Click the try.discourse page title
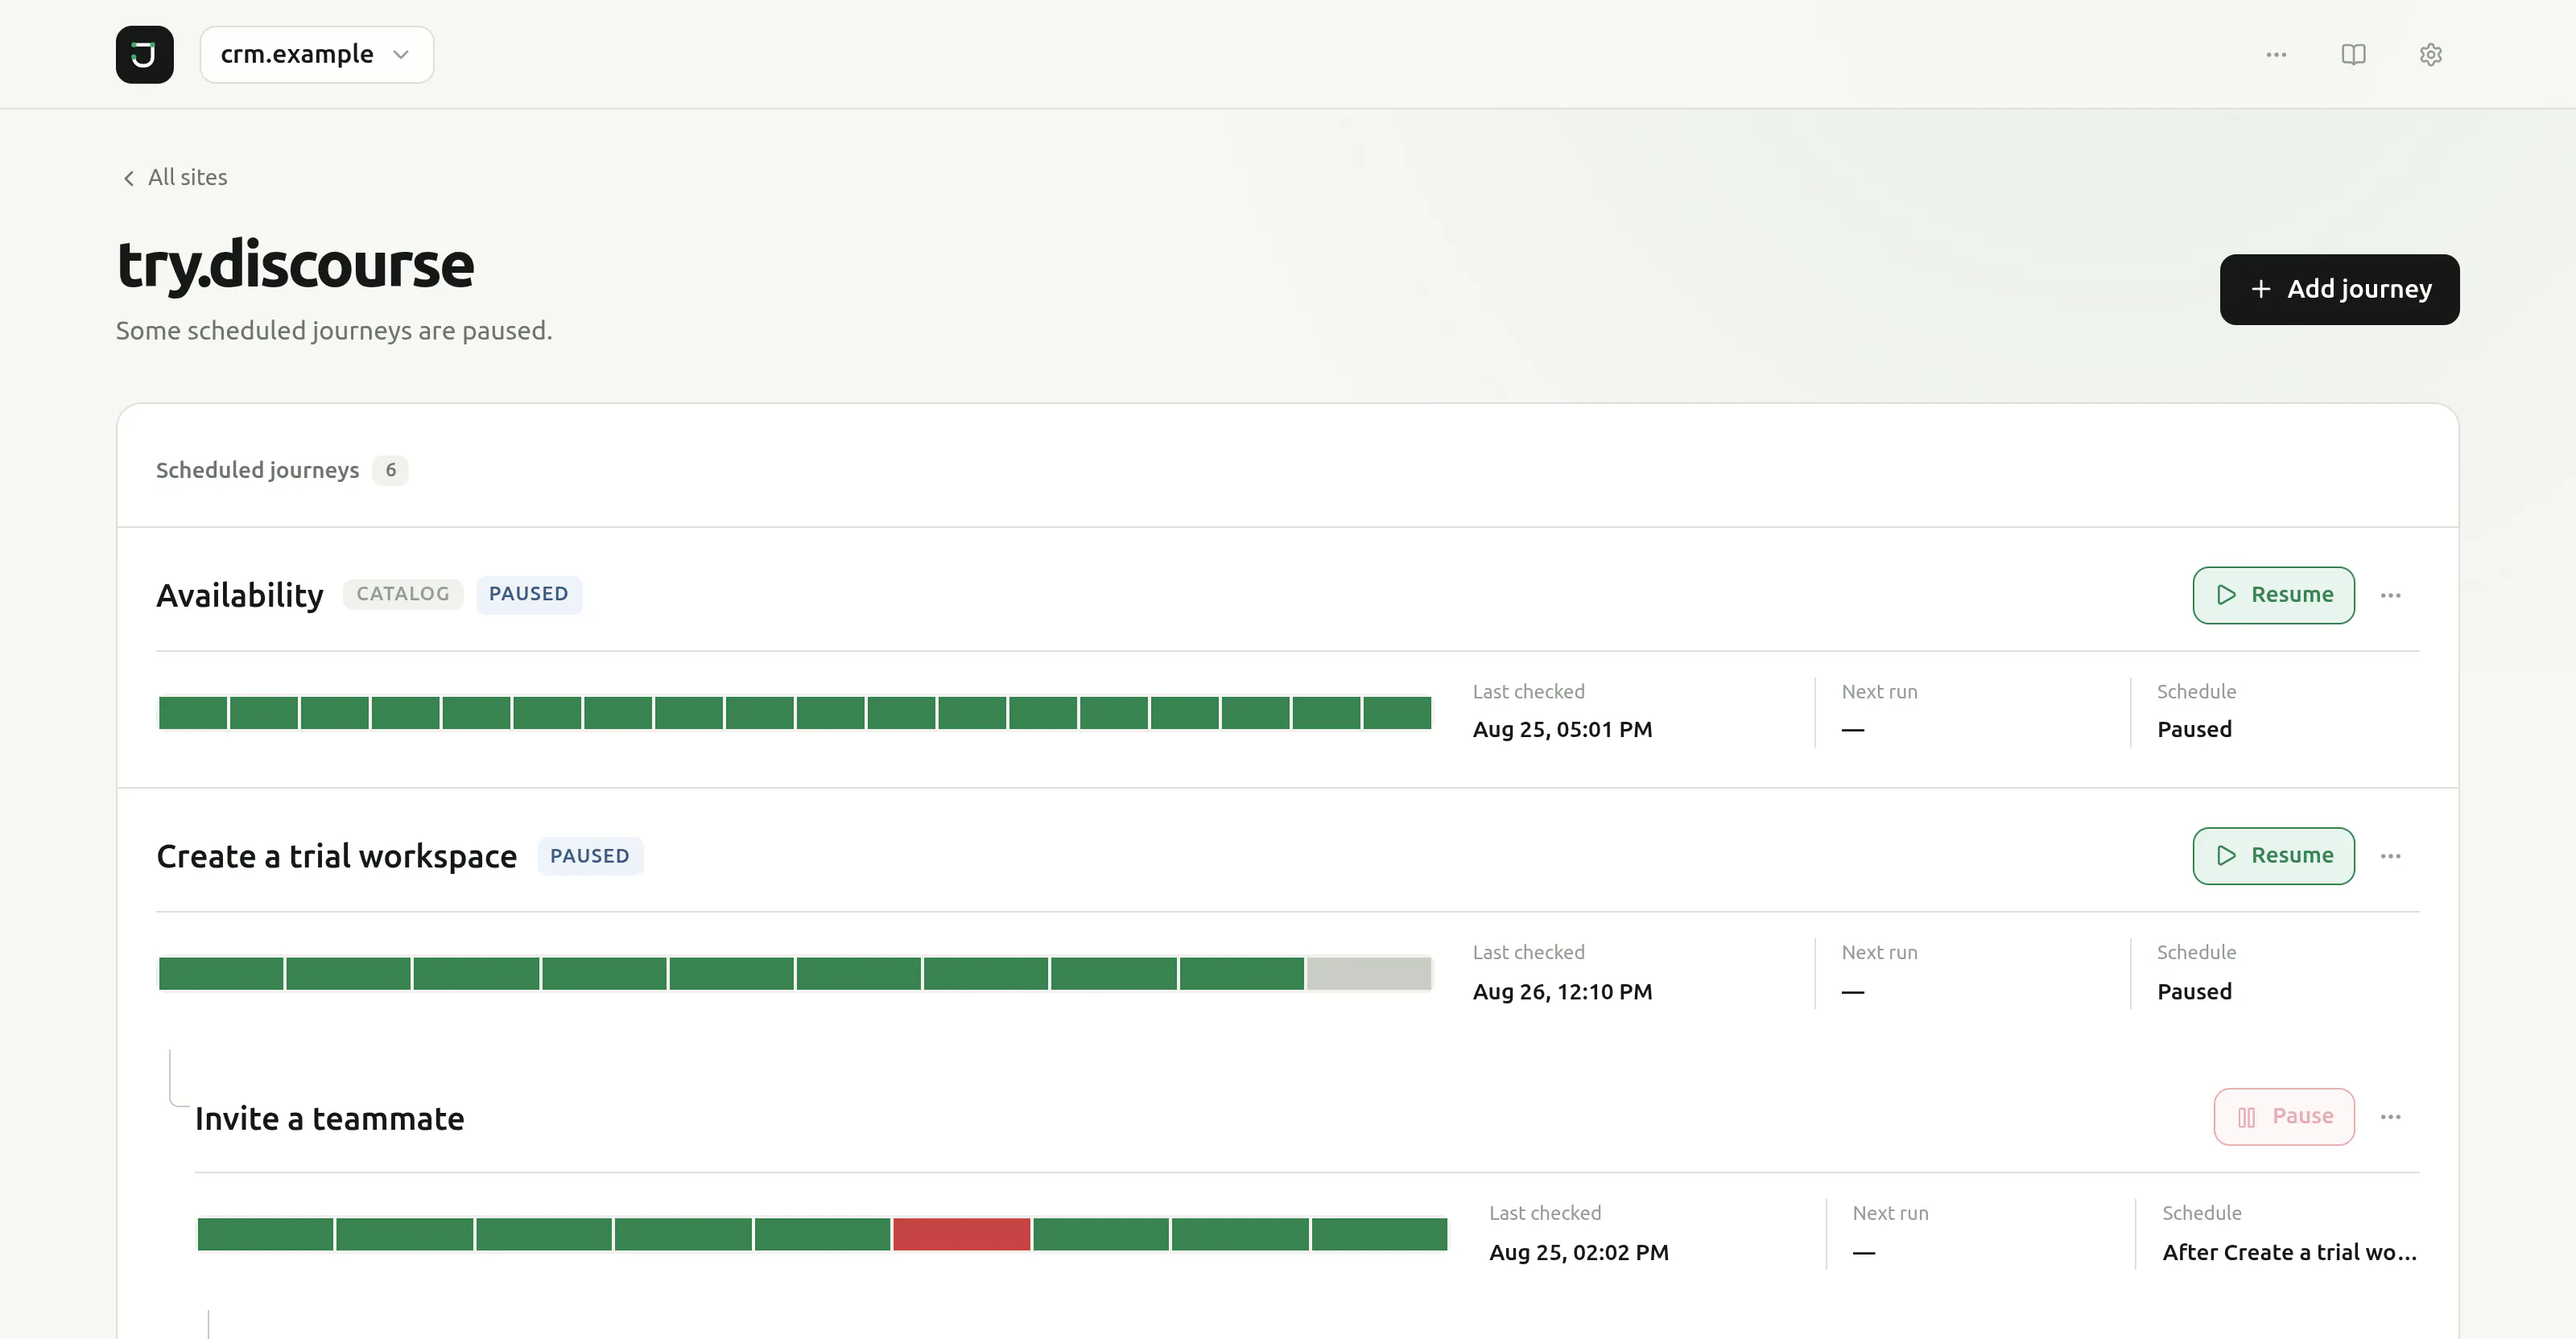2576x1339 pixels. tap(295, 264)
